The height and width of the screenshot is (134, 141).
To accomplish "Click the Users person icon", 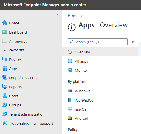I will point(5,96).
